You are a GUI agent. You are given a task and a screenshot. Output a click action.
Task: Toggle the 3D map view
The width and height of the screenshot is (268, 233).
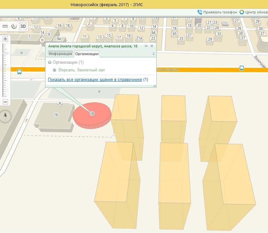click(23, 26)
